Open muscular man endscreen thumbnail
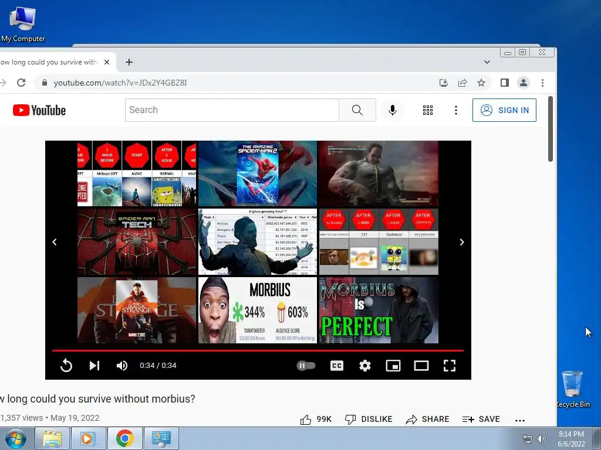This screenshot has height=450, width=601. 379,173
